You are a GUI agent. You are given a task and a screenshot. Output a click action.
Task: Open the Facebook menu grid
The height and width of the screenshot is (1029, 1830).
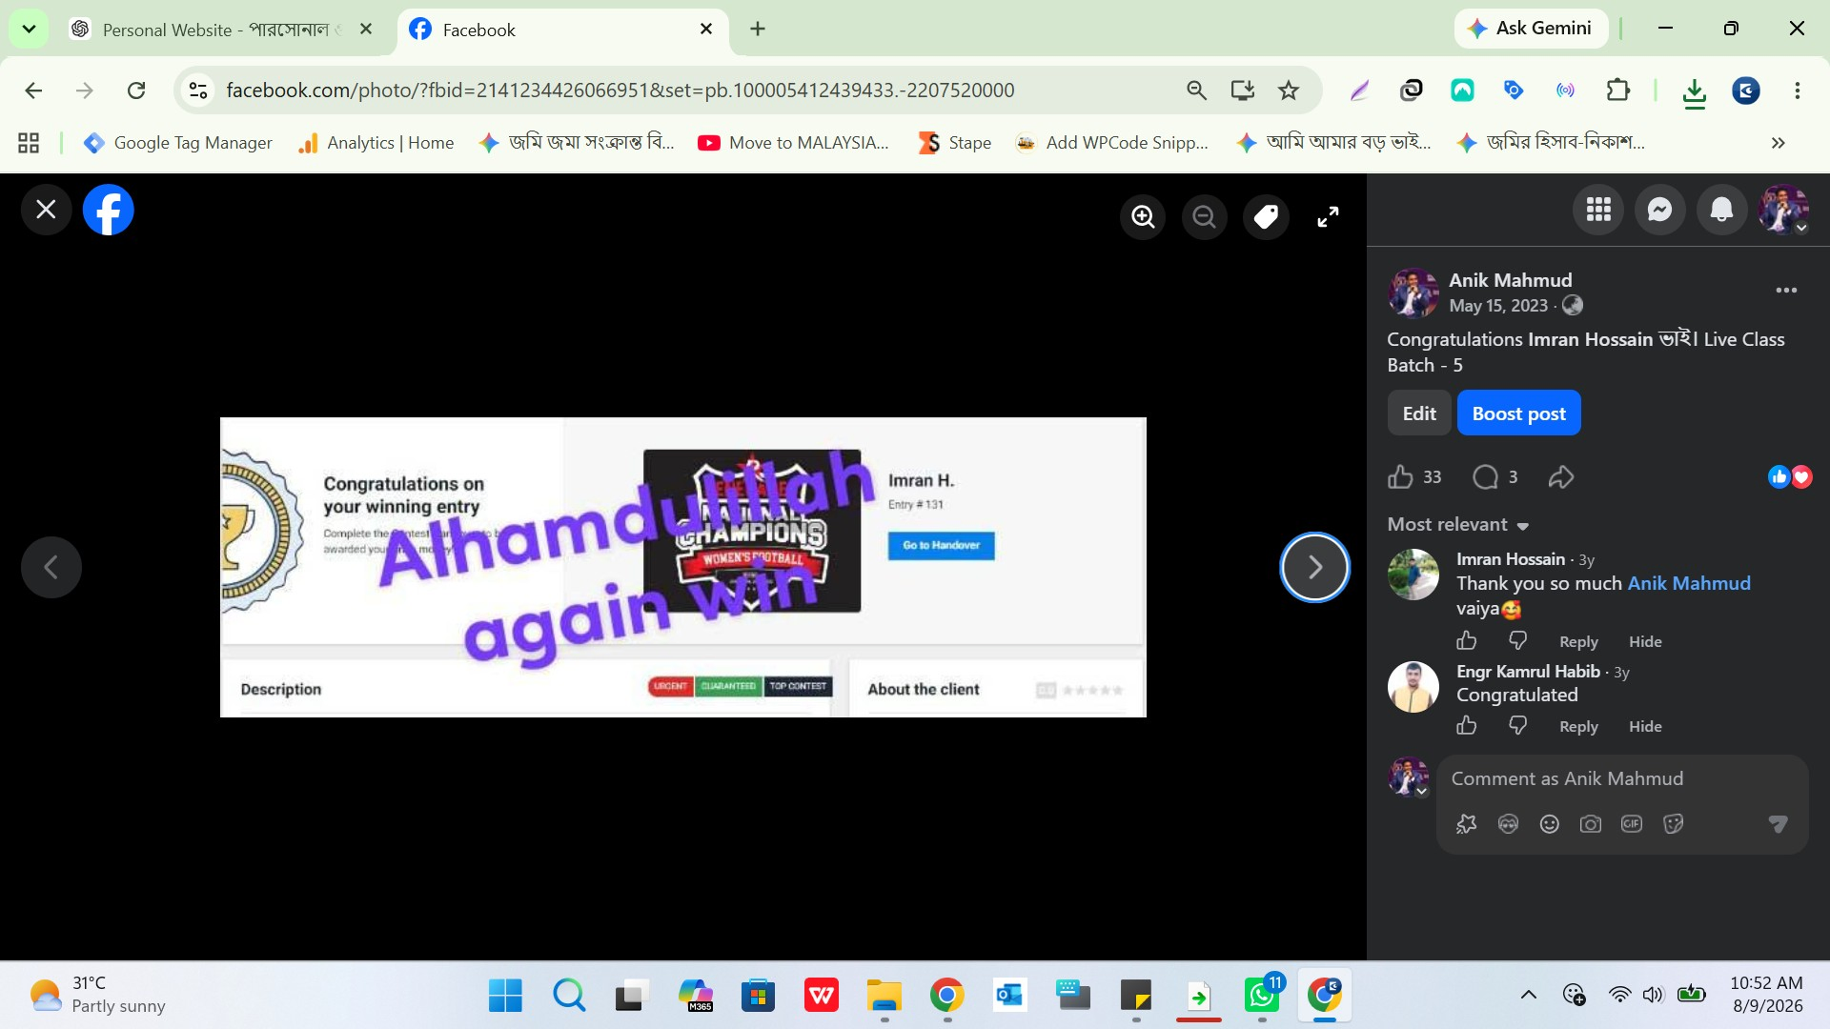[1598, 210]
